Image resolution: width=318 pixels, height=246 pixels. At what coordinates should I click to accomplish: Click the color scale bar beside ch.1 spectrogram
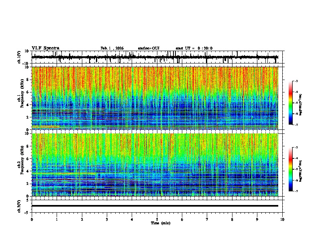point(290,103)
